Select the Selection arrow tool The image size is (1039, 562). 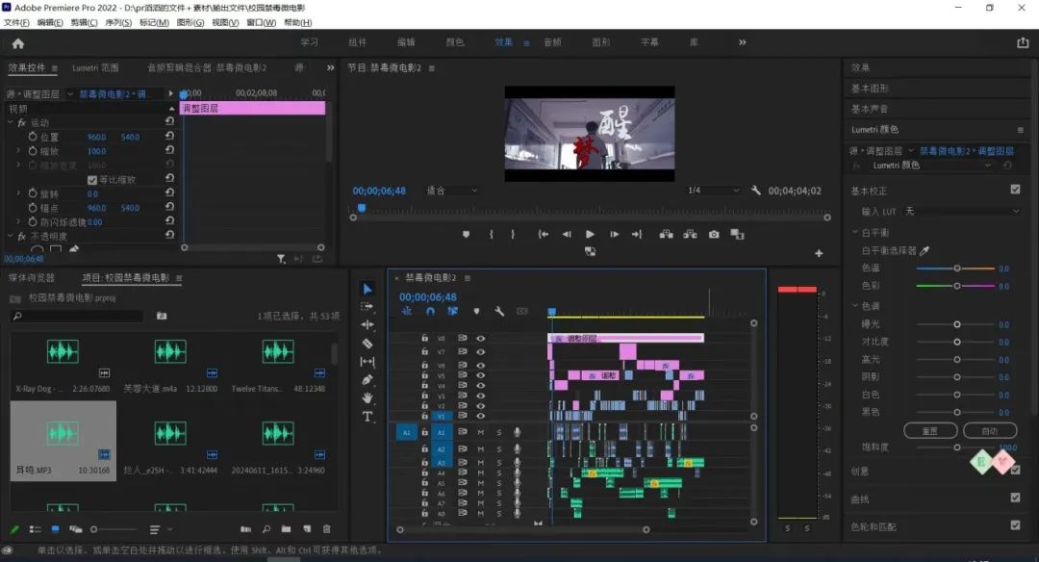coord(367,289)
